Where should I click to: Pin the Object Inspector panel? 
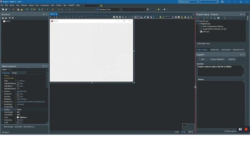click(44, 66)
